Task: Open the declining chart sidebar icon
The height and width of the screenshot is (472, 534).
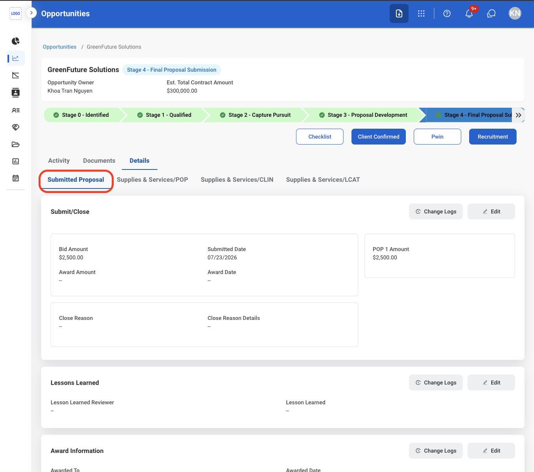Action: point(16,75)
